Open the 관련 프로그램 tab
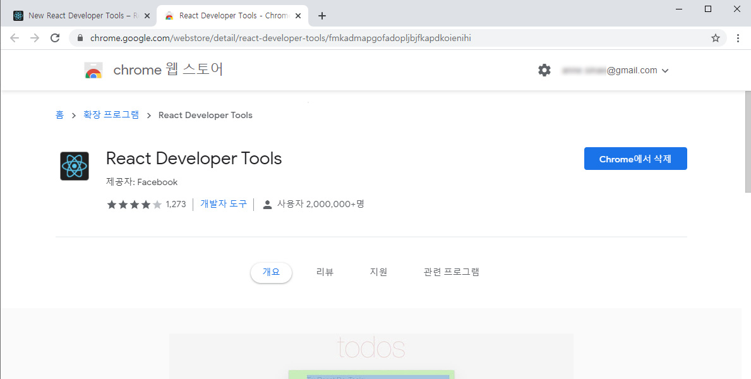Viewport: 751px width, 379px height. point(451,272)
